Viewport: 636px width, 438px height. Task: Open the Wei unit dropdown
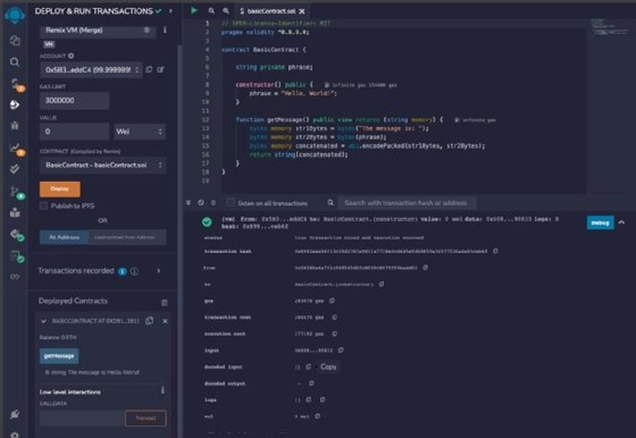coord(140,131)
